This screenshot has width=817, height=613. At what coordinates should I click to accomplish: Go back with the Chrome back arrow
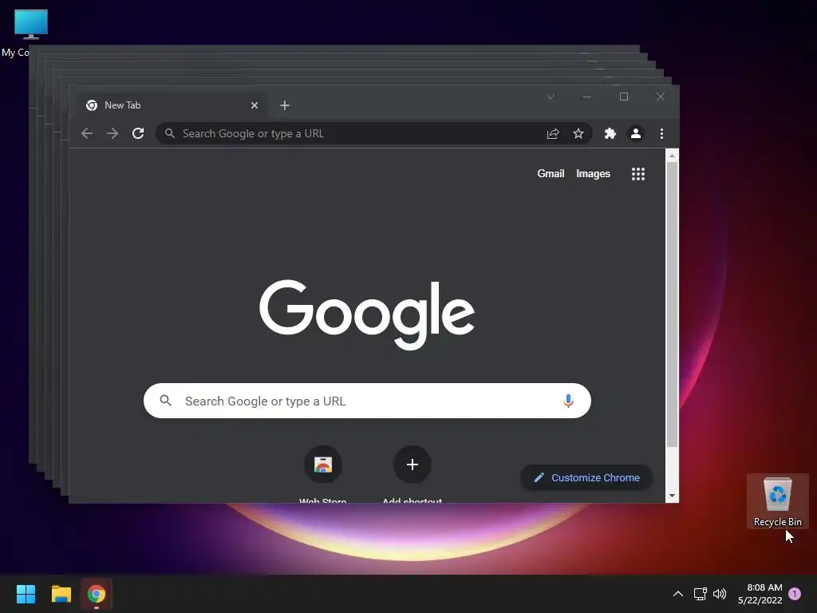[87, 133]
